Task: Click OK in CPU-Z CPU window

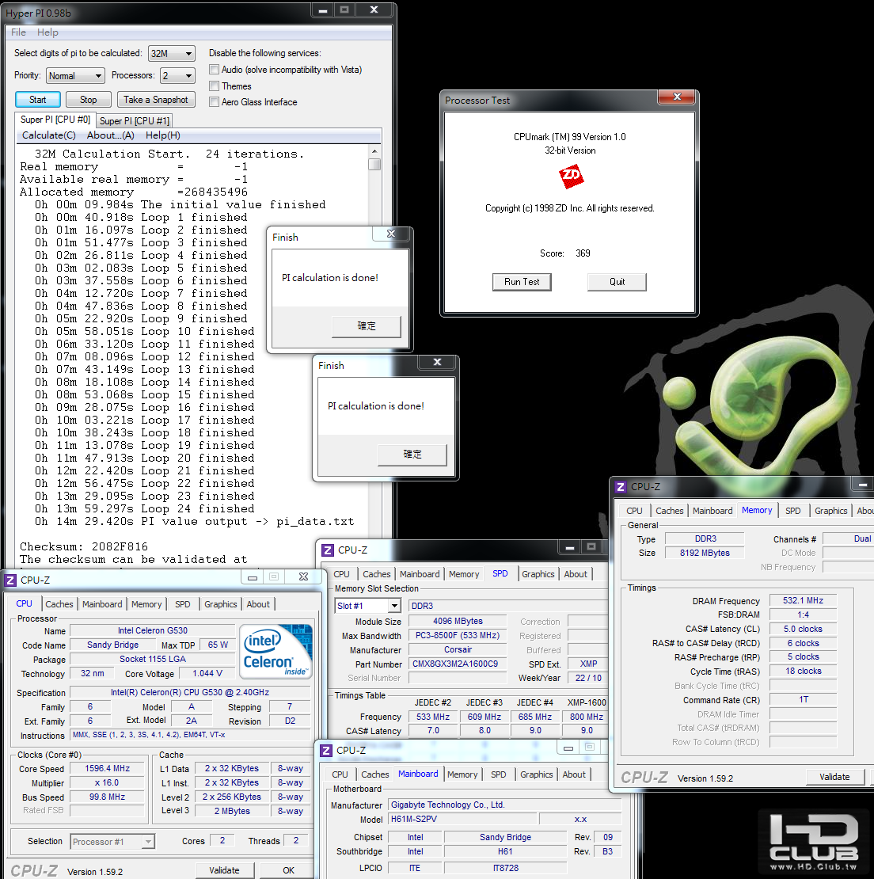Action: click(288, 870)
